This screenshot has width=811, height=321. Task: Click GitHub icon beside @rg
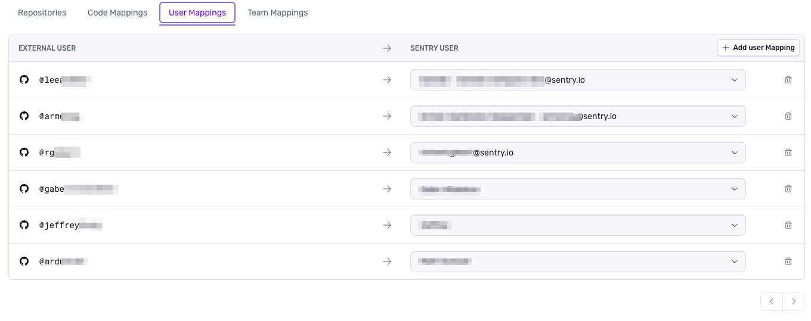click(24, 152)
